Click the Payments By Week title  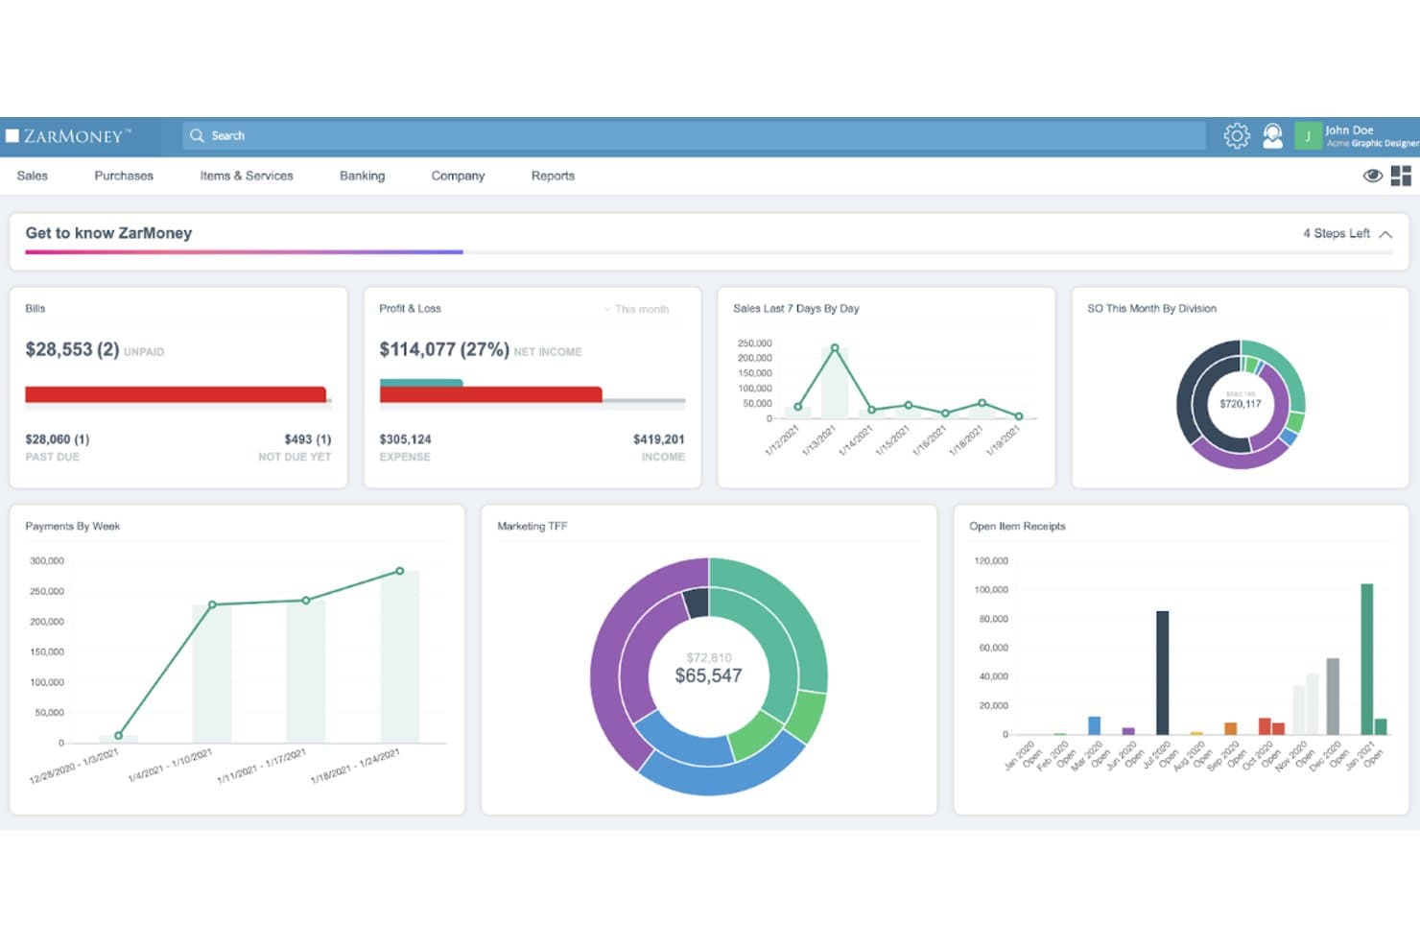tap(73, 527)
